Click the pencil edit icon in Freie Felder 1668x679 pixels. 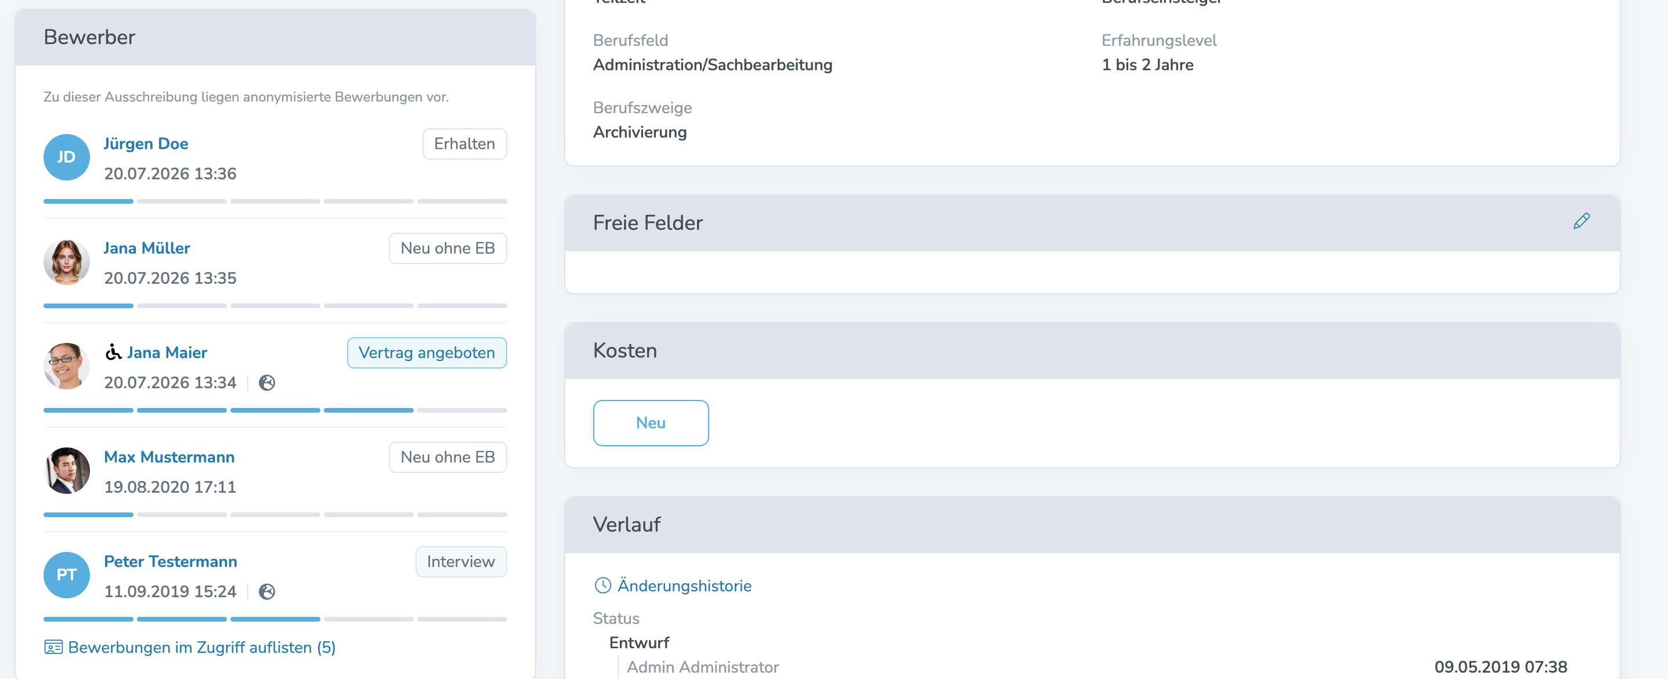1581,221
